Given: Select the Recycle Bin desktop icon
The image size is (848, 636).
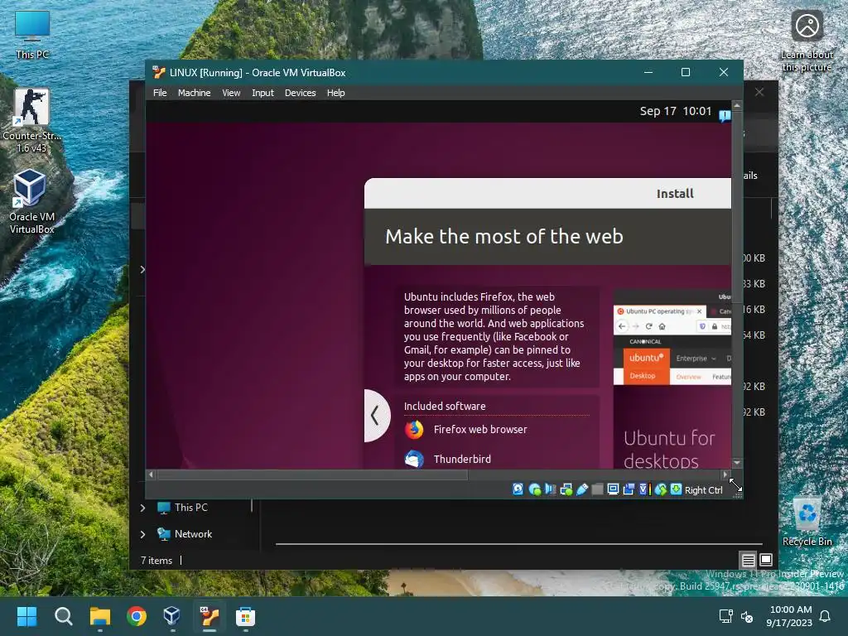Looking at the screenshot, I should click(807, 522).
